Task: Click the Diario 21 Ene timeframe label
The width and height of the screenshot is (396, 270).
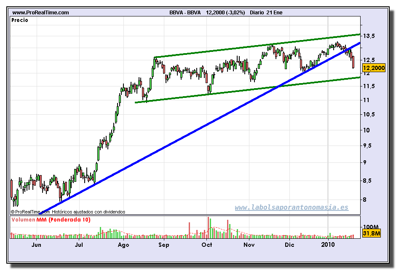Action: point(266,12)
